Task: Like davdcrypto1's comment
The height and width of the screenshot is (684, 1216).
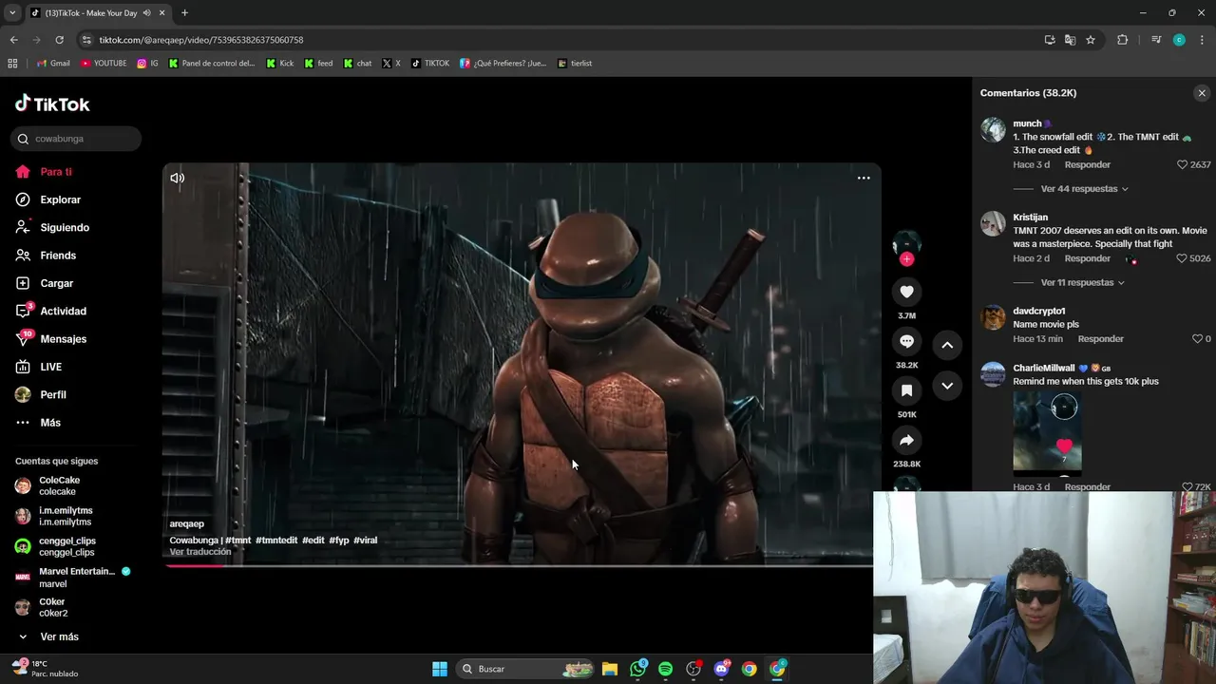Action: (x=1197, y=339)
